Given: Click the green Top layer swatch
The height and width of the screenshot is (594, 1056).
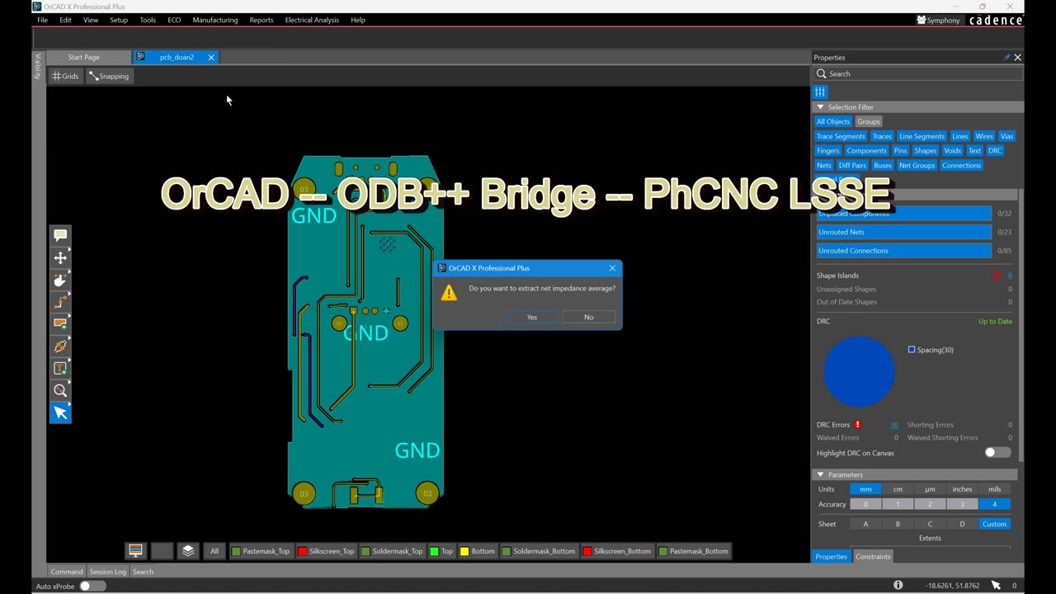Looking at the screenshot, I should point(434,551).
